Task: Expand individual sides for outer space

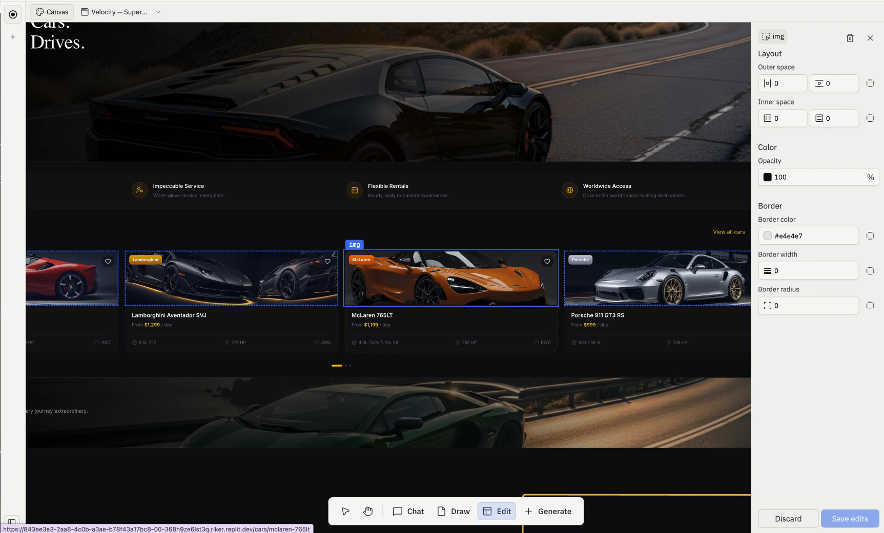Action: click(870, 83)
